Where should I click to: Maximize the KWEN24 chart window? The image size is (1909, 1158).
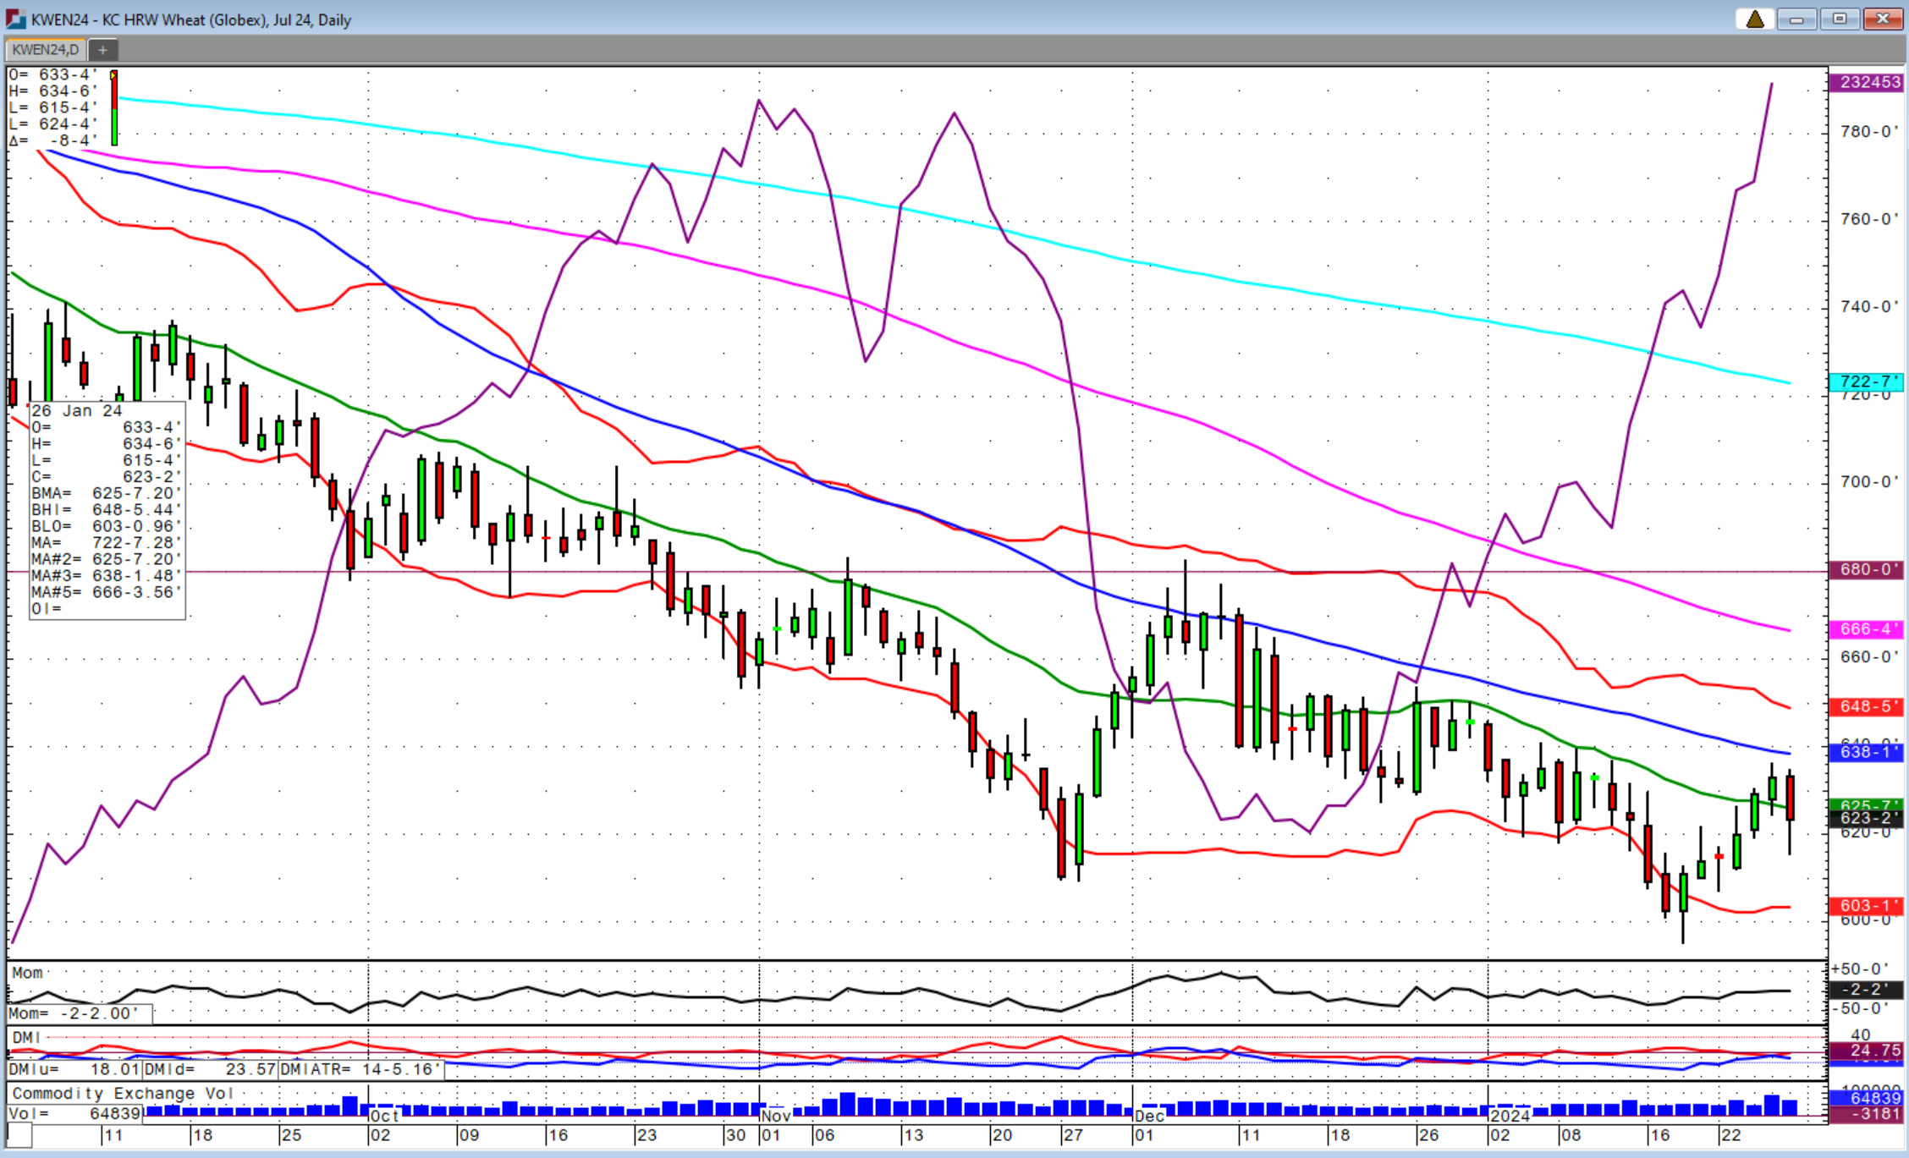click(1840, 19)
